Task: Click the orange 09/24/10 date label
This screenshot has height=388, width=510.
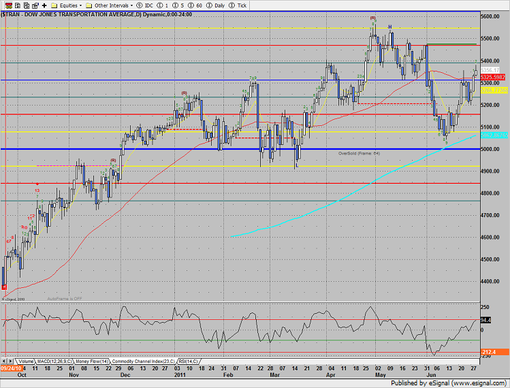Action: coord(12,368)
